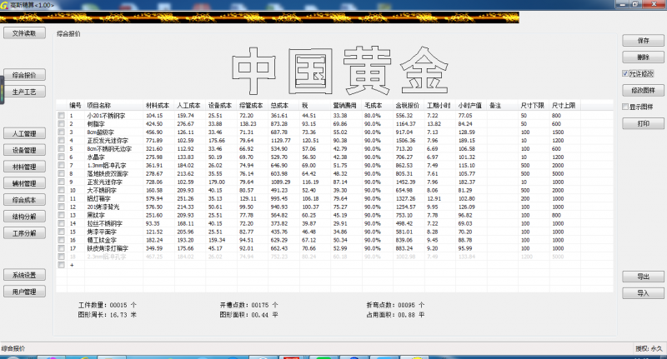The image size is (667, 359).
Task: Click the 打印 button
Action: (x=643, y=123)
